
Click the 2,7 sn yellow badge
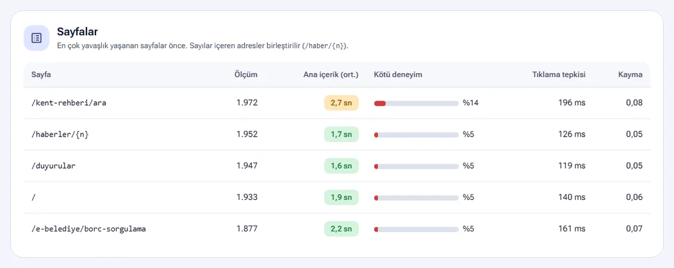[341, 103]
